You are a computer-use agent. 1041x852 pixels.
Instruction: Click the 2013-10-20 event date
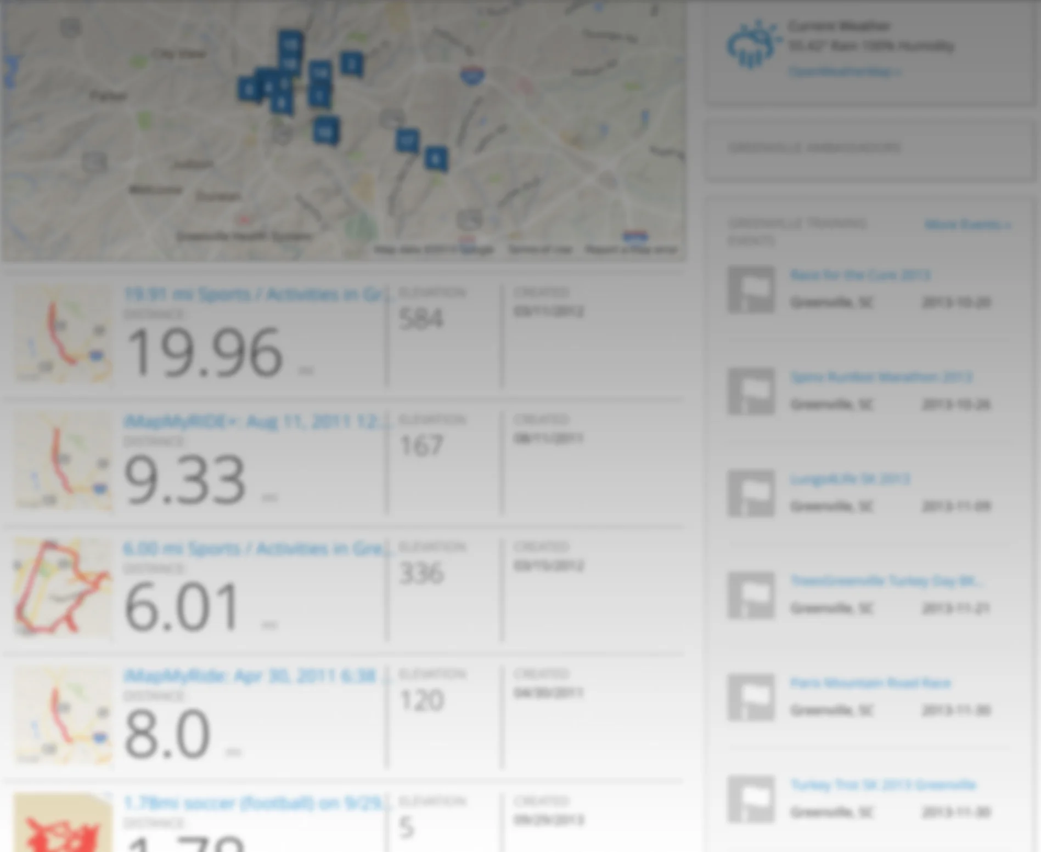(x=956, y=302)
